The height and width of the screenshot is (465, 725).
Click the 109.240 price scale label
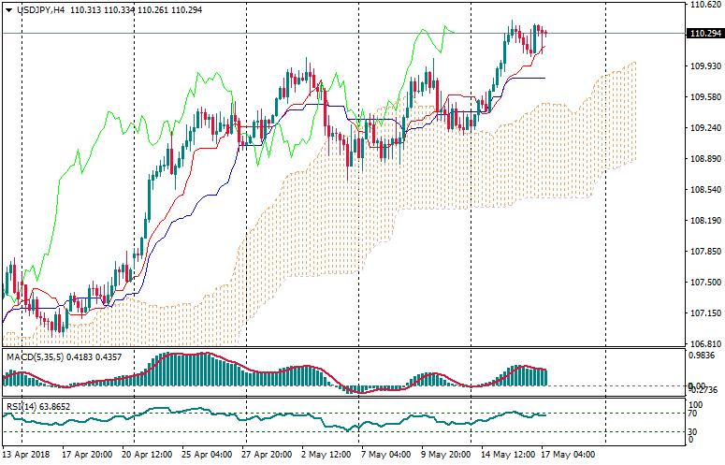point(703,128)
